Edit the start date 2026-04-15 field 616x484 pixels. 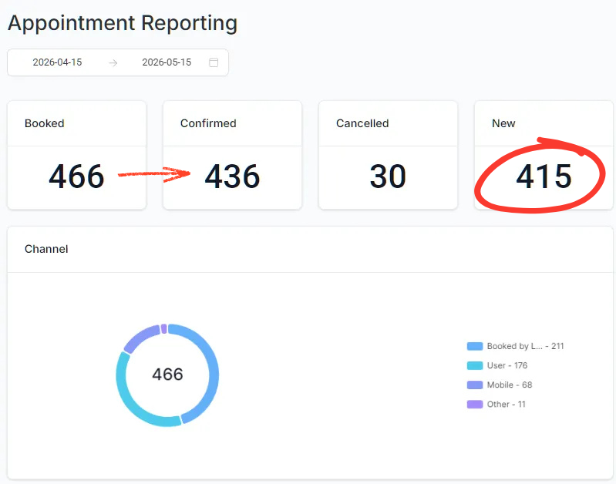57,62
